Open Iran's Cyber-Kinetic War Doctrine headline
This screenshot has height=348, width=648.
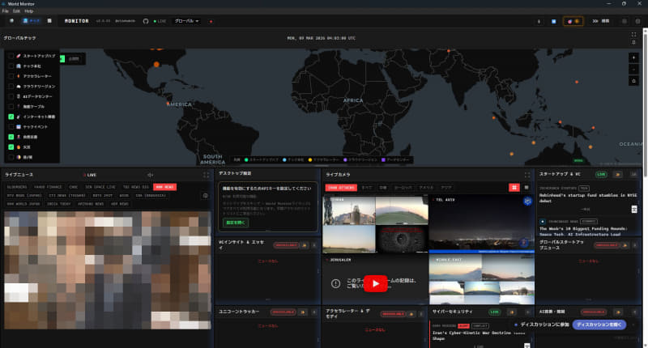coord(479,336)
